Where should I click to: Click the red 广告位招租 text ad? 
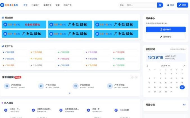[x=120, y=52]
